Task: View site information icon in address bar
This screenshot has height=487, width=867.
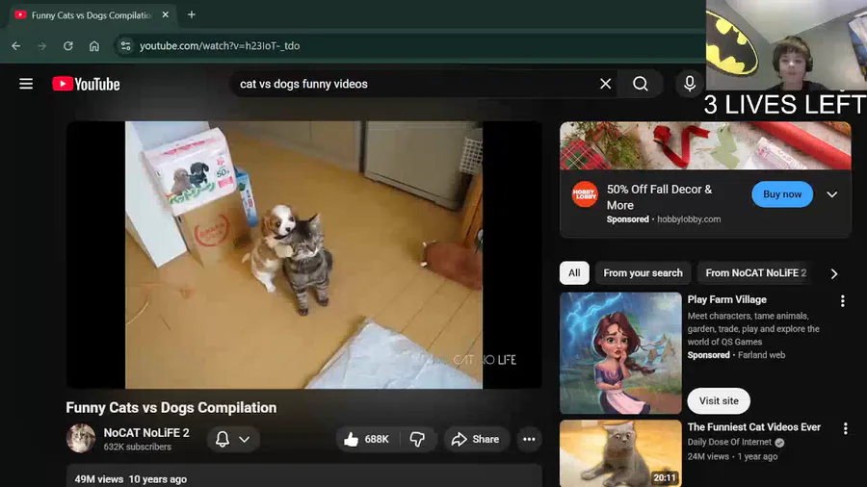Action: 125,46
